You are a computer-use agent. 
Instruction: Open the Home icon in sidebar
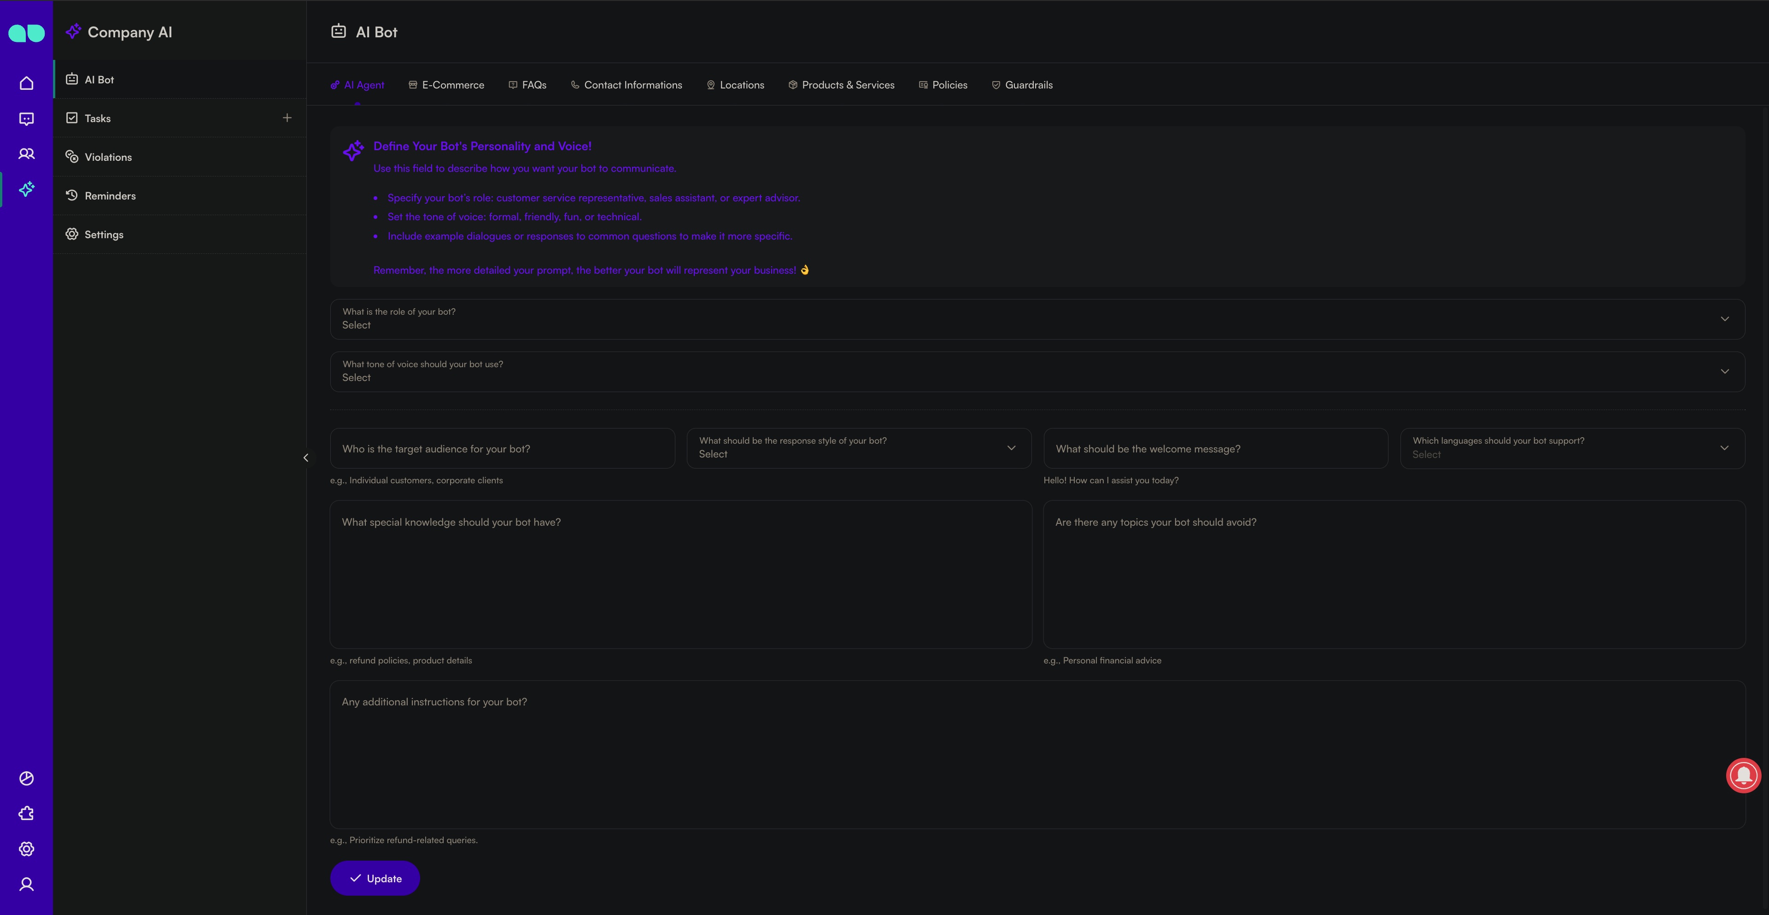(26, 82)
